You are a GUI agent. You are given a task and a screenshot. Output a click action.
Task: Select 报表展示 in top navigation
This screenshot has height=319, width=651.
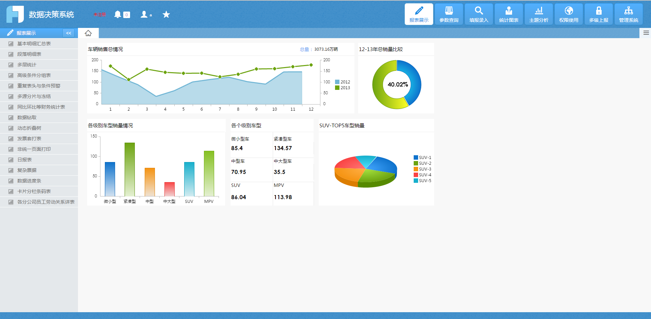coord(419,14)
